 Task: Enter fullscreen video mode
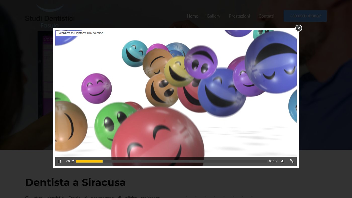coord(292,161)
